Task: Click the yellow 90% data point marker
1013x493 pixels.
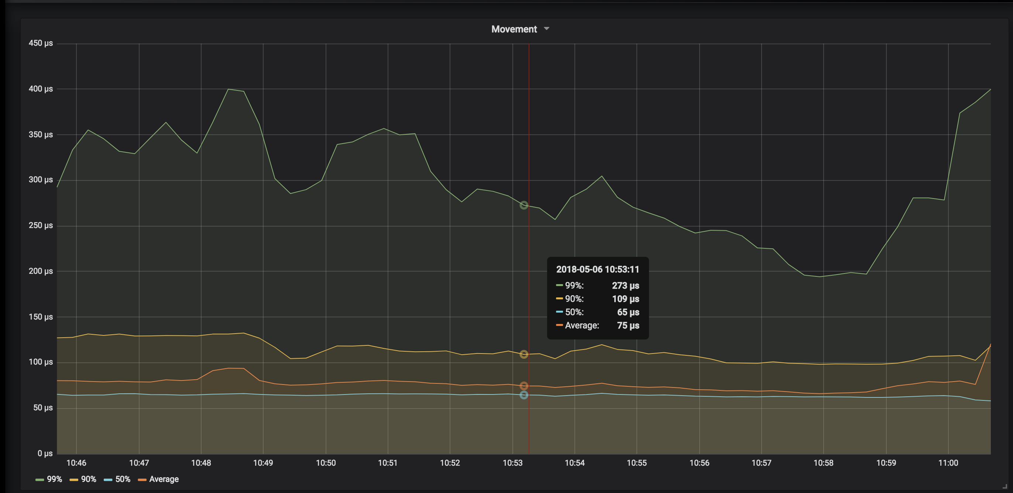Action: [x=524, y=354]
